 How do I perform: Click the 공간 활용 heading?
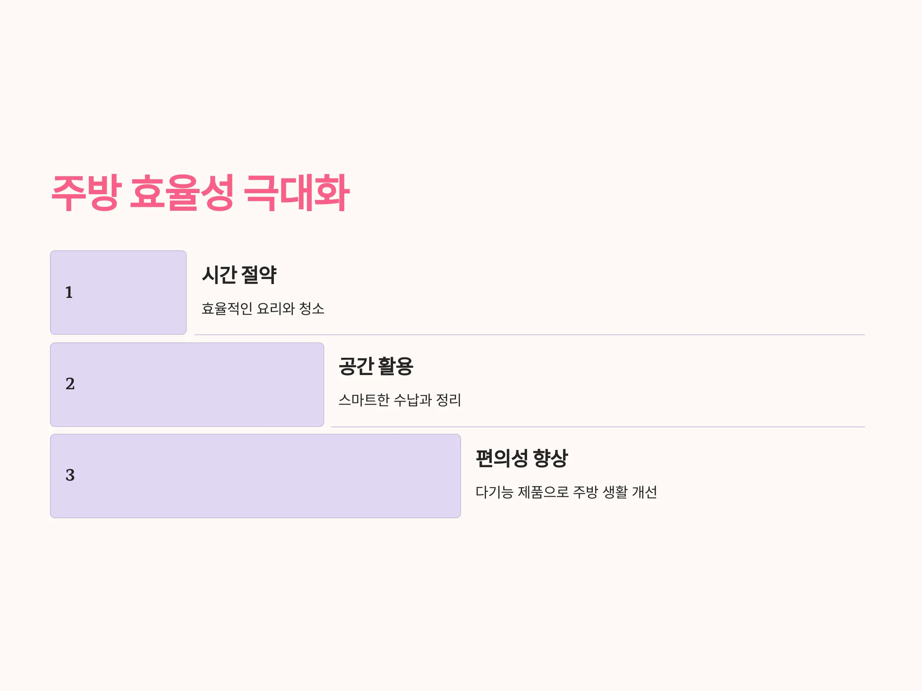[376, 367]
